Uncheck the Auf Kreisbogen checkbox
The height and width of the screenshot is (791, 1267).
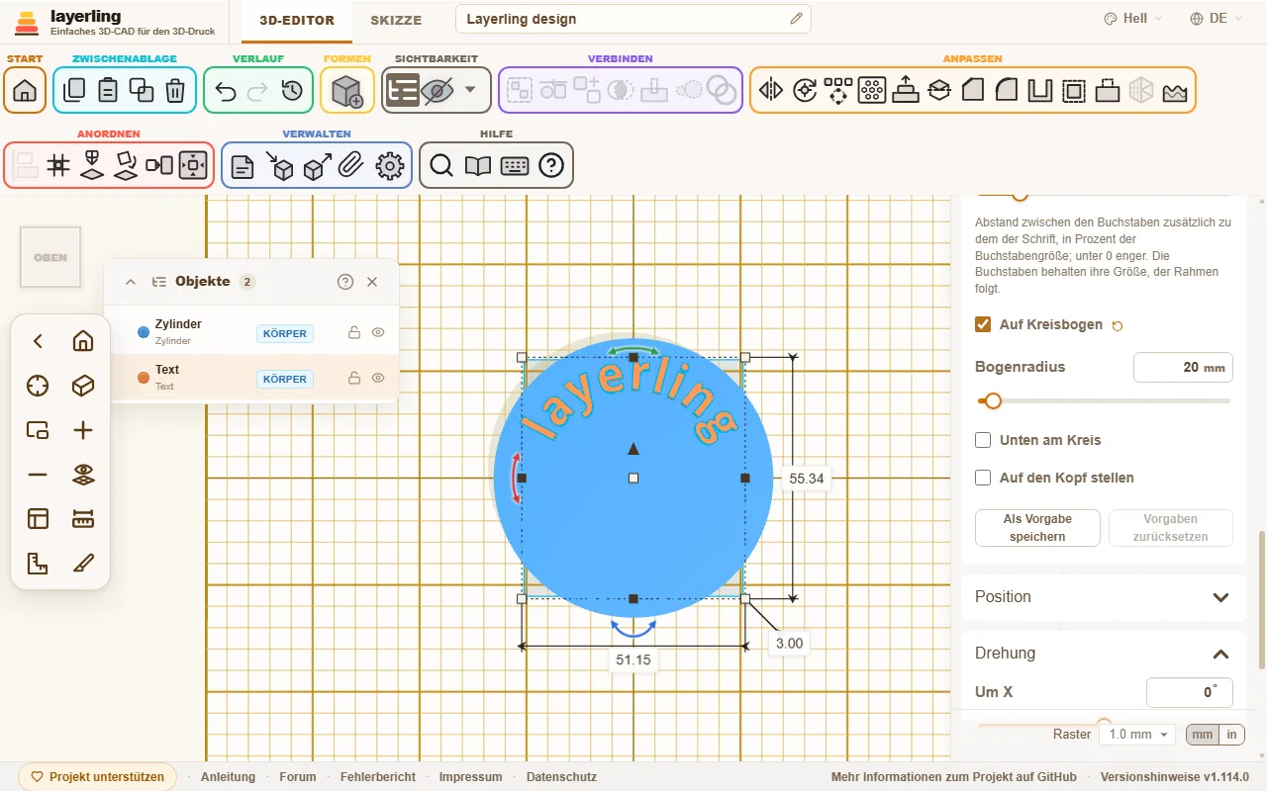(x=983, y=324)
